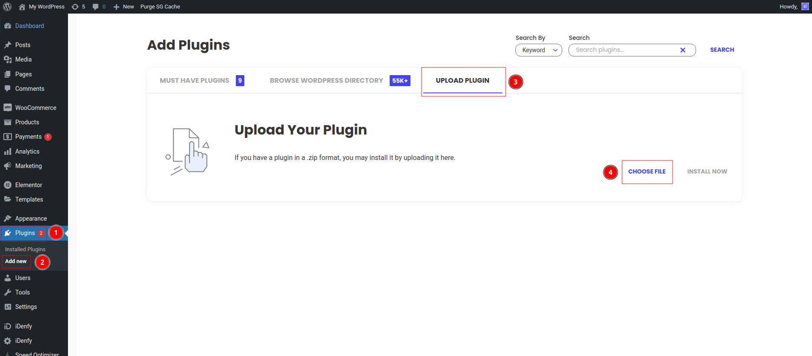Click the Pages icon in sidebar
The width and height of the screenshot is (812, 356).
pos(8,74)
